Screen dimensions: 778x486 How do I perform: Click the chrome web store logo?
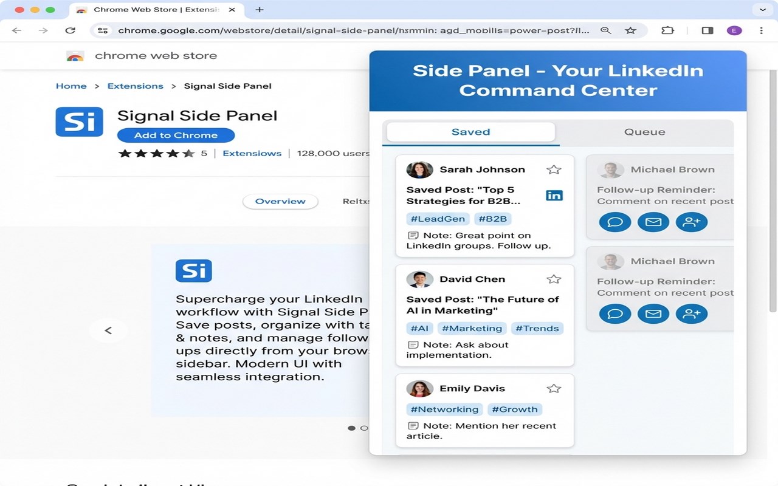(x=75, y=56)
